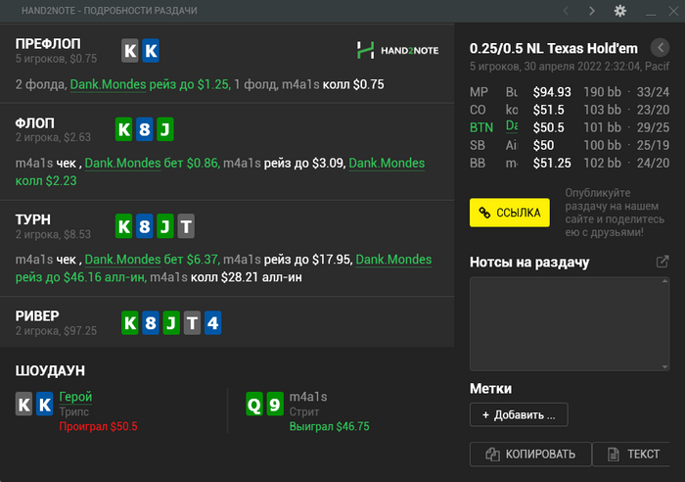Click the yellow ССЫЛКА button
This screenshot has width=685, height=482.
tap(510, 213)
